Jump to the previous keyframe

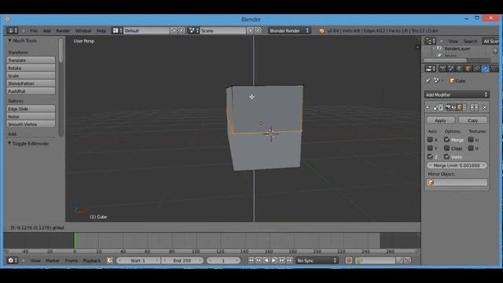(x=259, y=260)
